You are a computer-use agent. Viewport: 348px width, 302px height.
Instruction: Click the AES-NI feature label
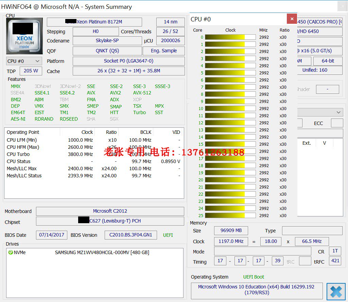tap(18, 119)
